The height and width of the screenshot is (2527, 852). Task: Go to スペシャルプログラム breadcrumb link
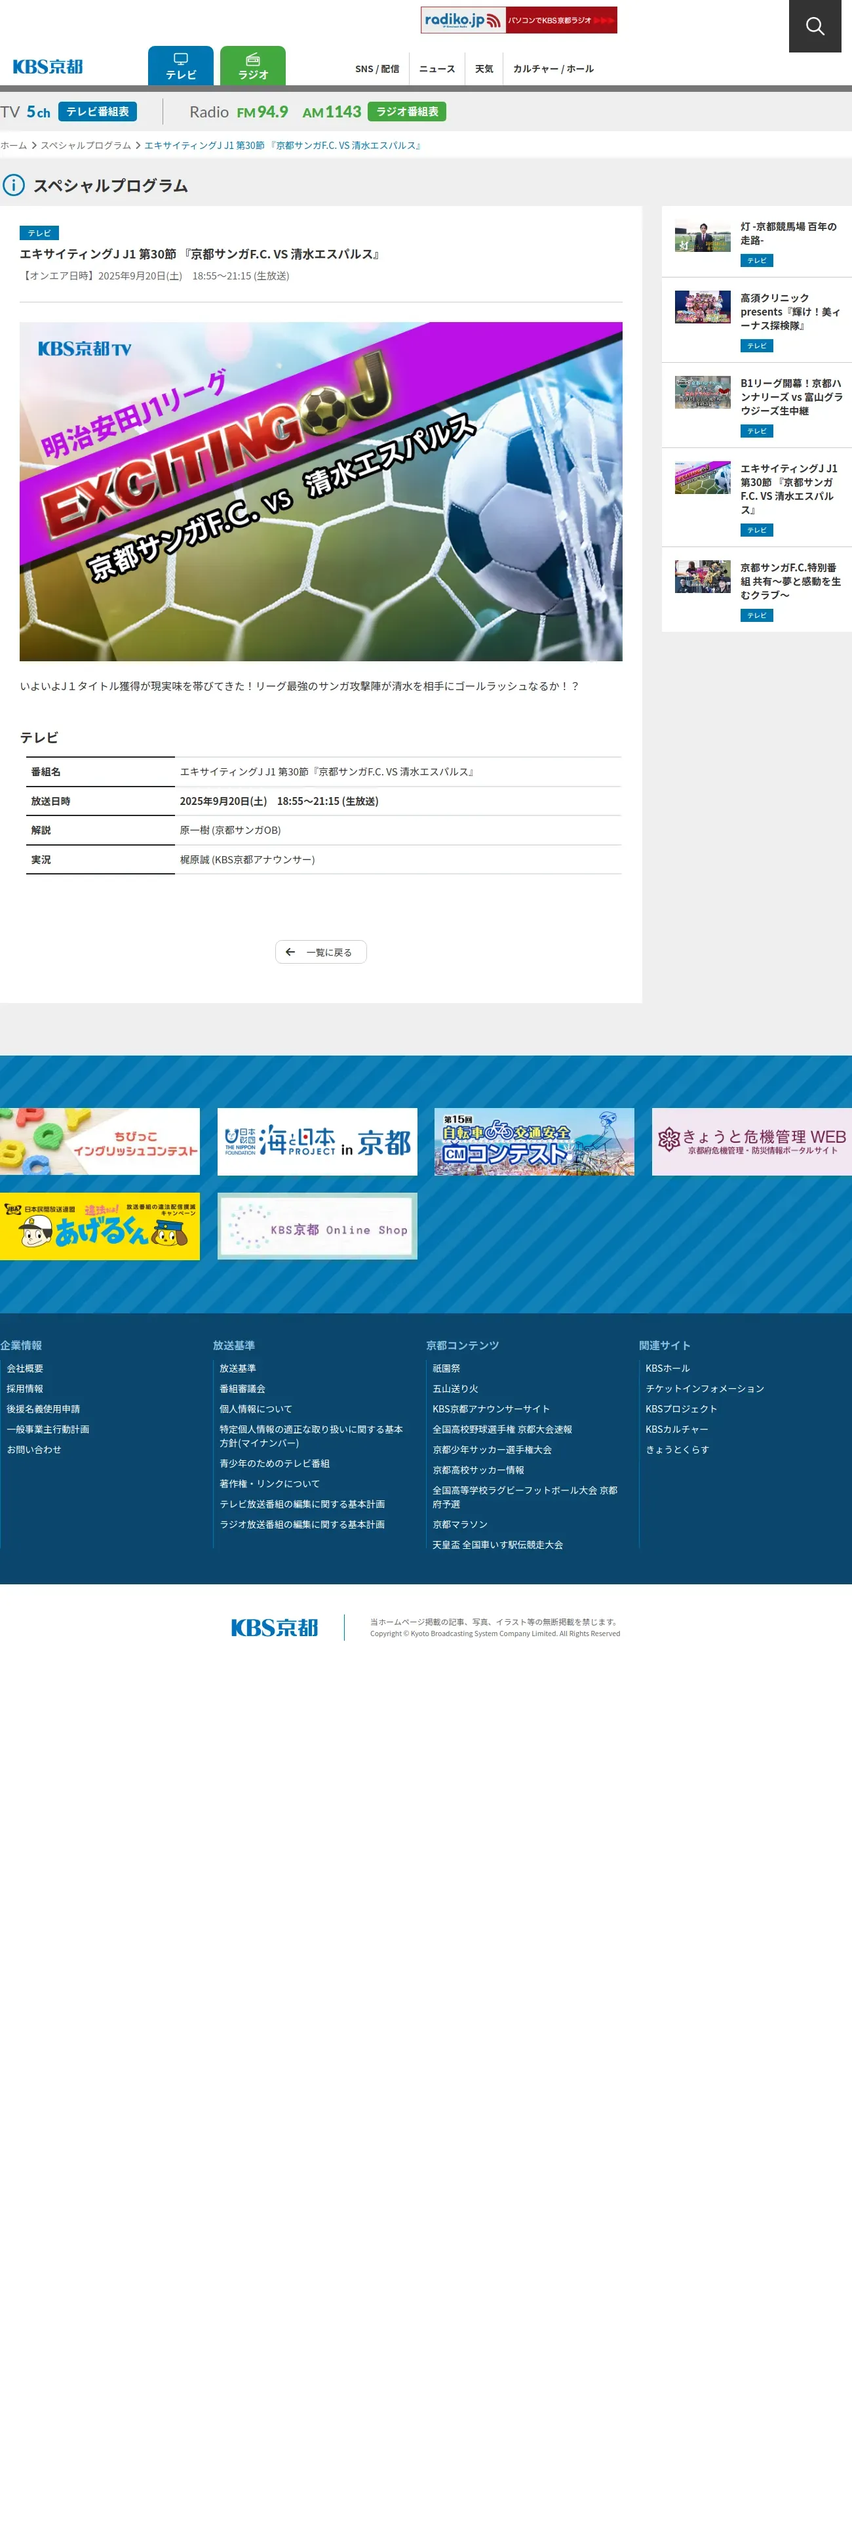click(85, 145)
